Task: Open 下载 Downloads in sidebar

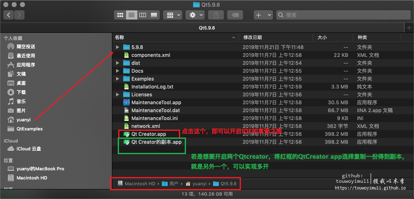Action: pyautogui.click(x=17, y=92)
